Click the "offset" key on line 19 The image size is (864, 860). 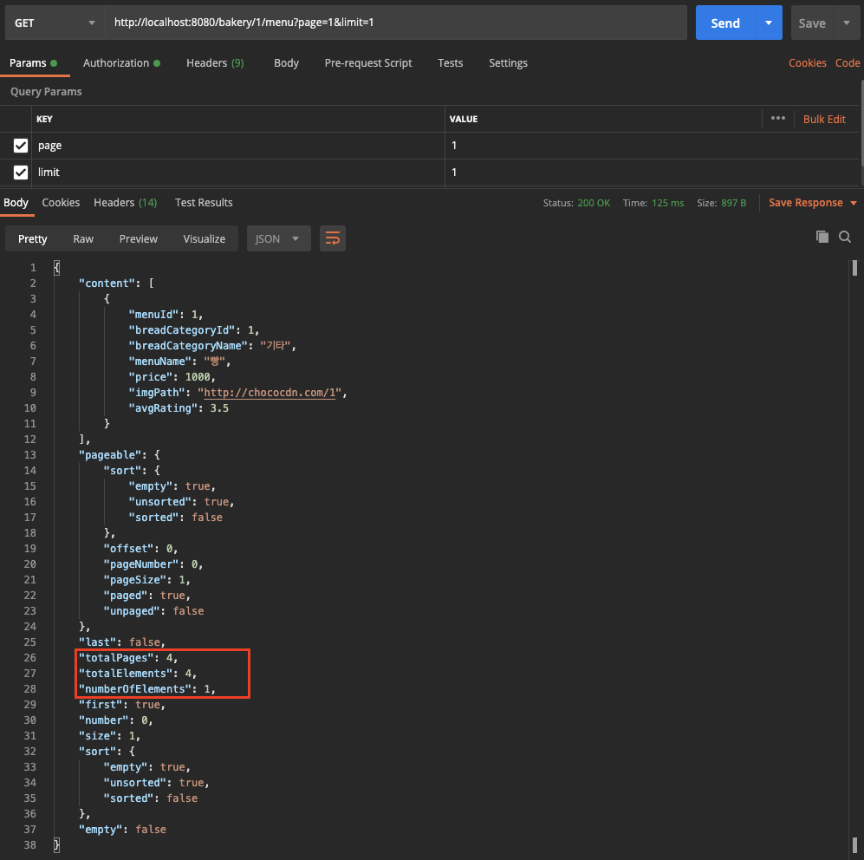129,549
